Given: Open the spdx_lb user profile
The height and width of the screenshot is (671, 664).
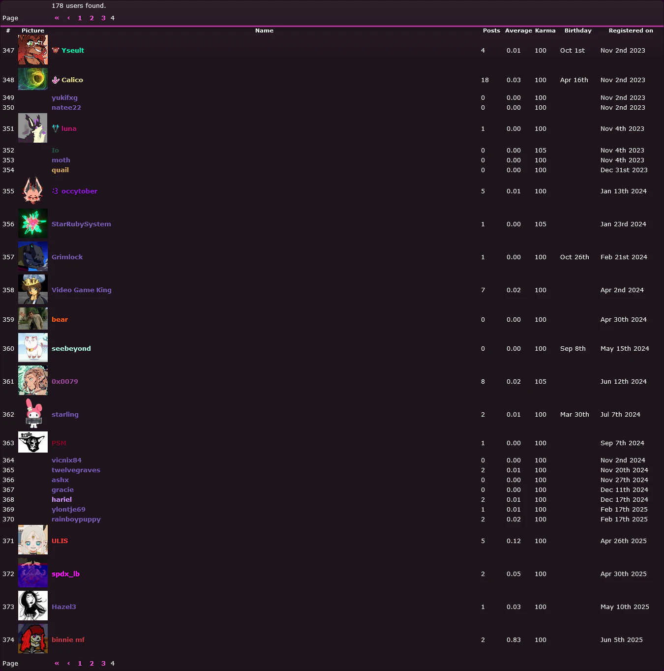Looking at the screenshot, I should point(65,574).
